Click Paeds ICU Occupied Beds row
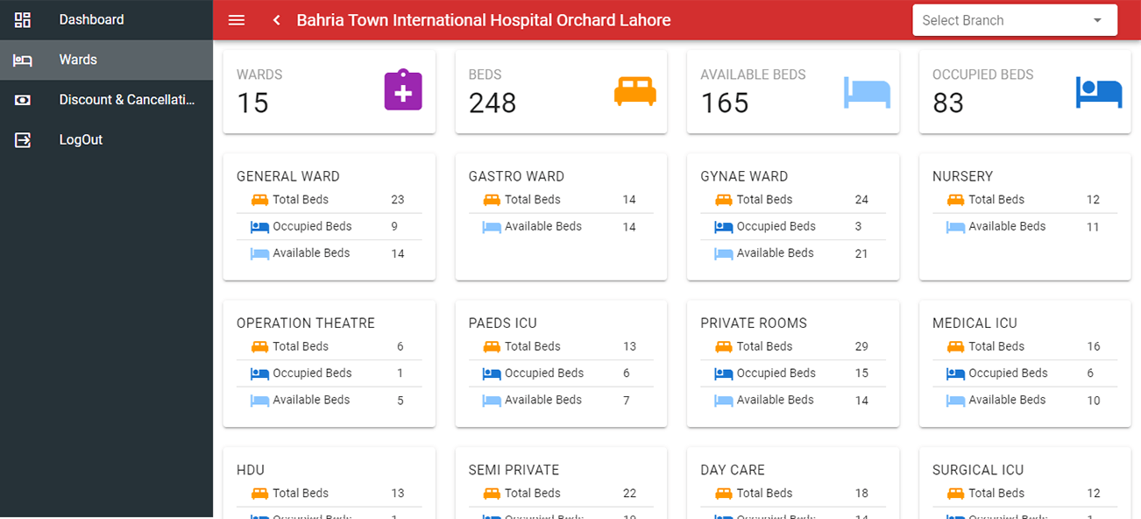 561,373
